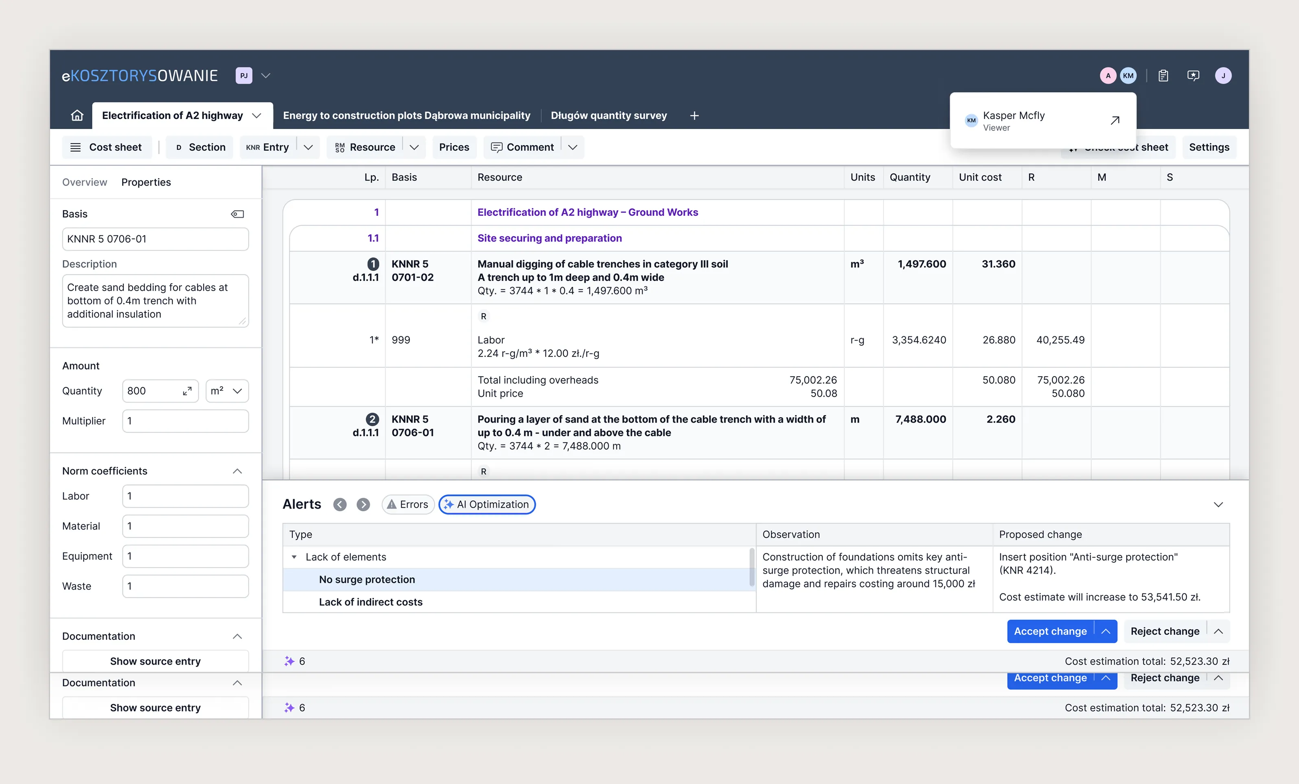Collapse the Alerts panel with chevron
1299x784 pixels.
click(1218, 505)
